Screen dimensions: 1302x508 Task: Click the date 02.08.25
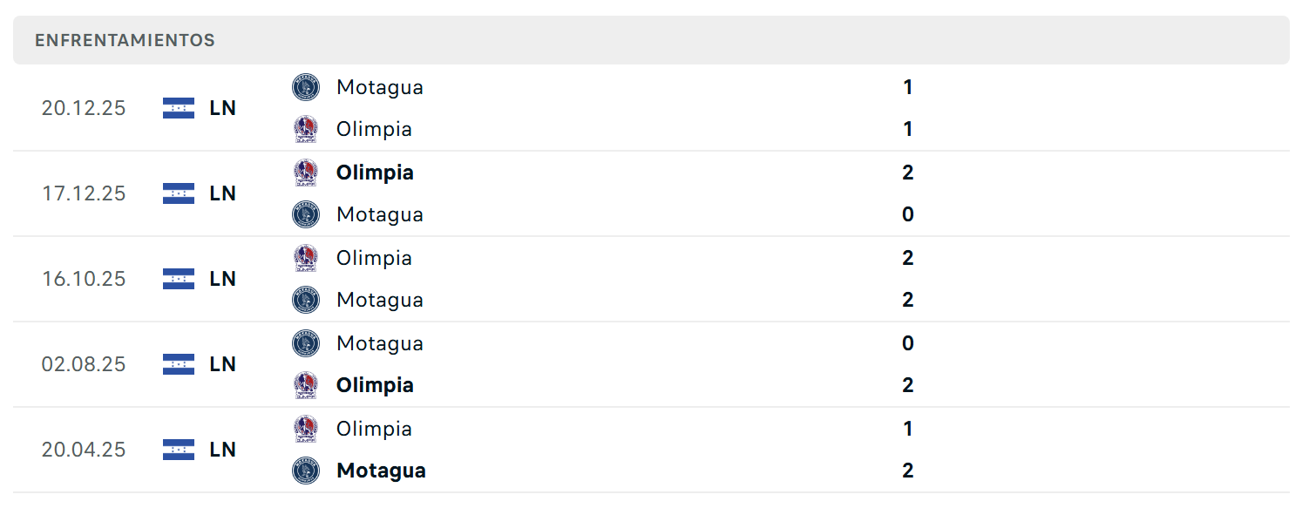point(84,364)
